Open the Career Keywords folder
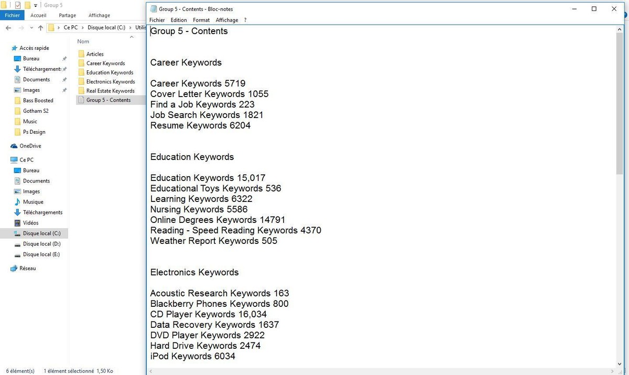629x375 pixels. [x=105, y=63]
